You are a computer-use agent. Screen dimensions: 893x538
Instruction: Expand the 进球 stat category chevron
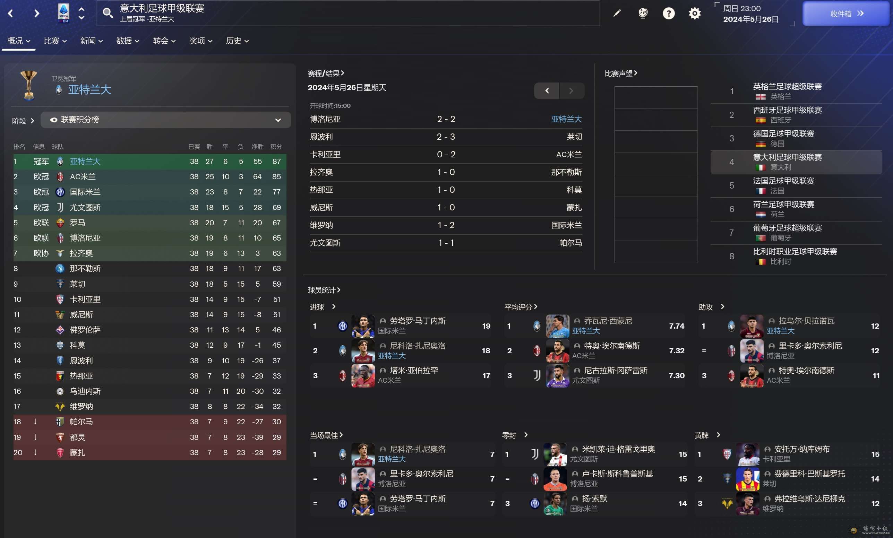coord(334,306)
